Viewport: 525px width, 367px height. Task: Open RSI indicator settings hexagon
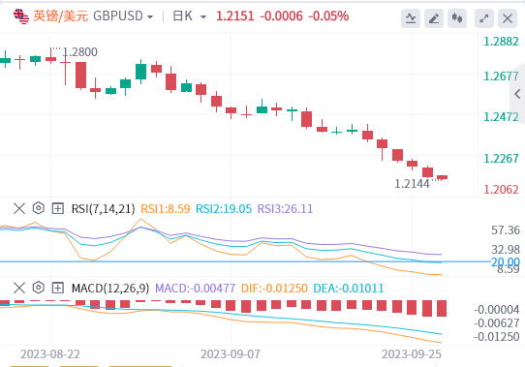pos(39,208)
